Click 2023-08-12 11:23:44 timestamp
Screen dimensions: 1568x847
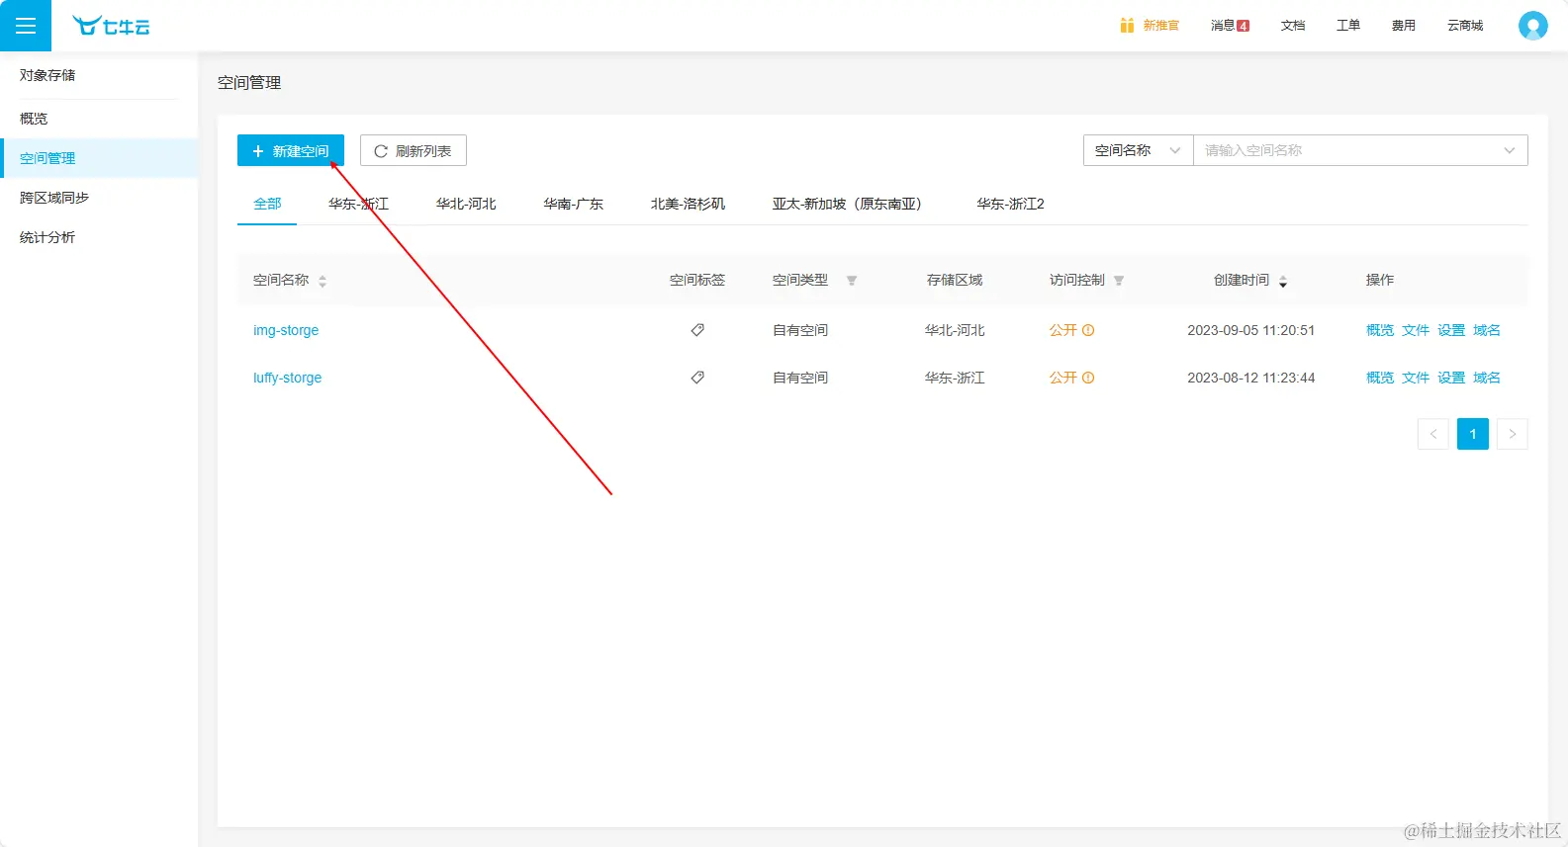tap(1251, 378)
